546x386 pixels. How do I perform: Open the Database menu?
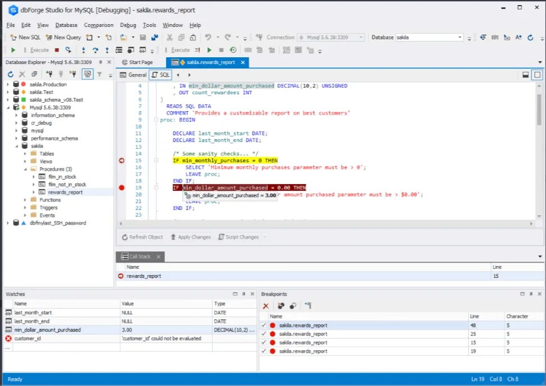point(66,25)
